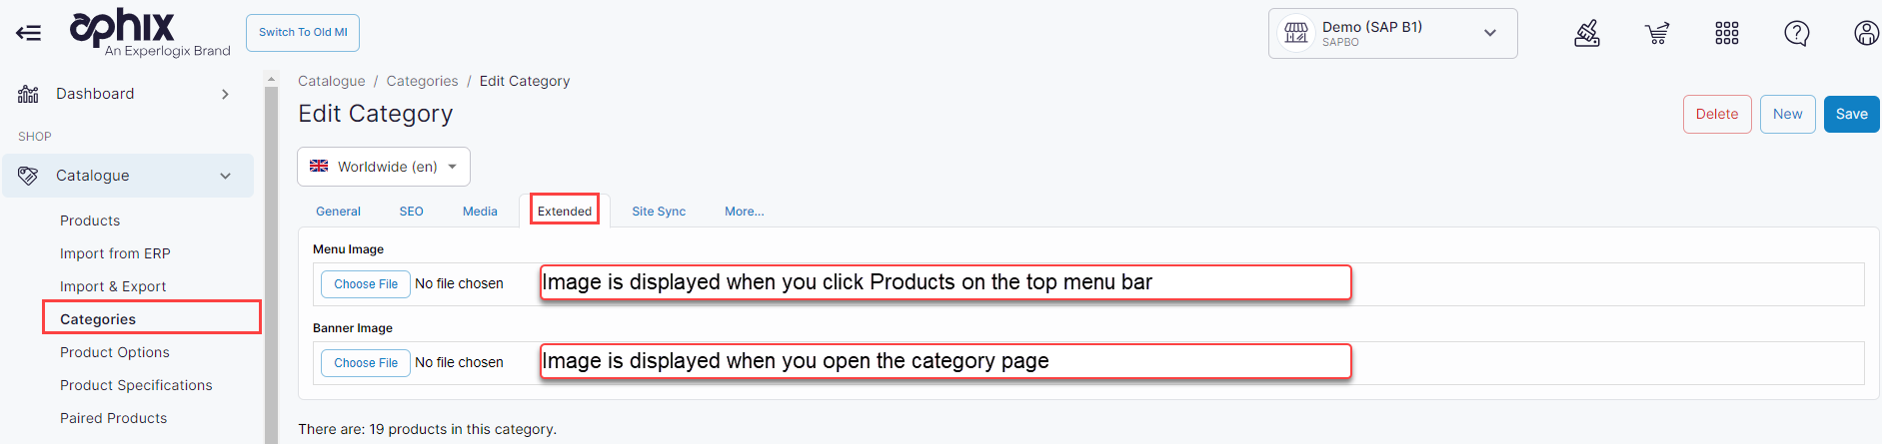Open Product Options in the sidebar
Screen dimensions: 1882x444
tap(115, 352)
